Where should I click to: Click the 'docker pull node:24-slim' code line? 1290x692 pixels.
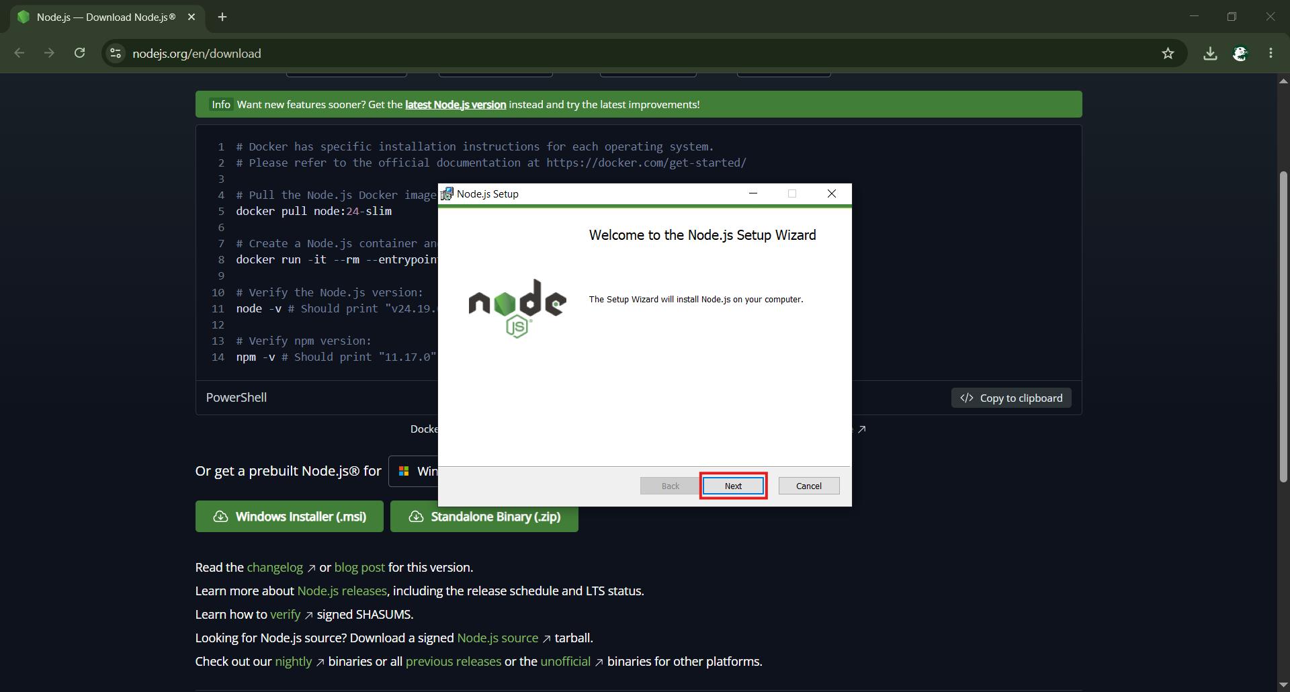[314, 211]
